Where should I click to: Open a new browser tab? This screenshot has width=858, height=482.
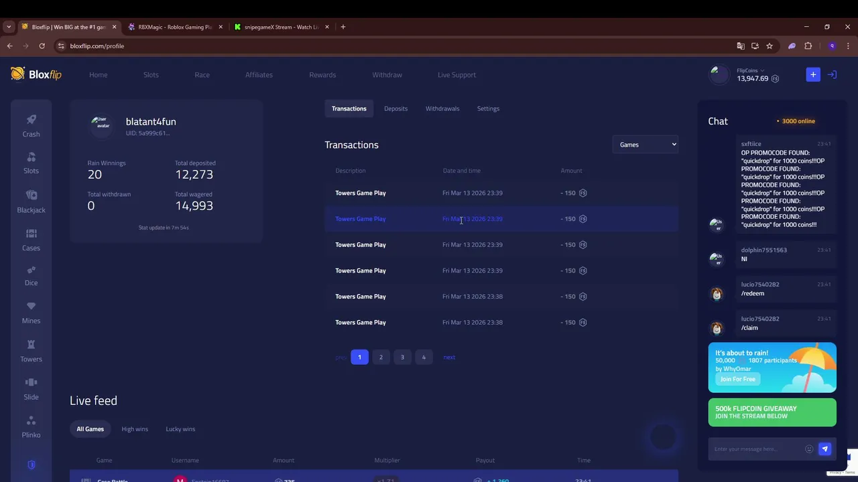(x=343, y=27)
